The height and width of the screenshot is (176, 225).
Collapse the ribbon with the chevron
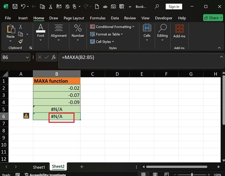click(219, 48)
